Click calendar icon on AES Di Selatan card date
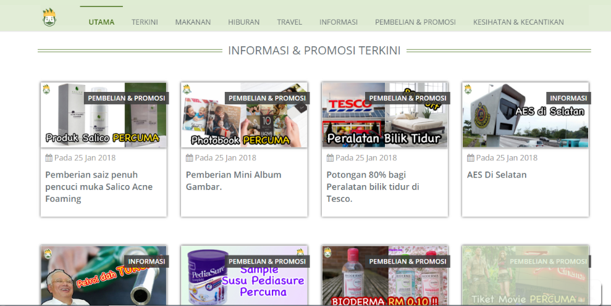611x306 pixels. (x=471, y=158)
